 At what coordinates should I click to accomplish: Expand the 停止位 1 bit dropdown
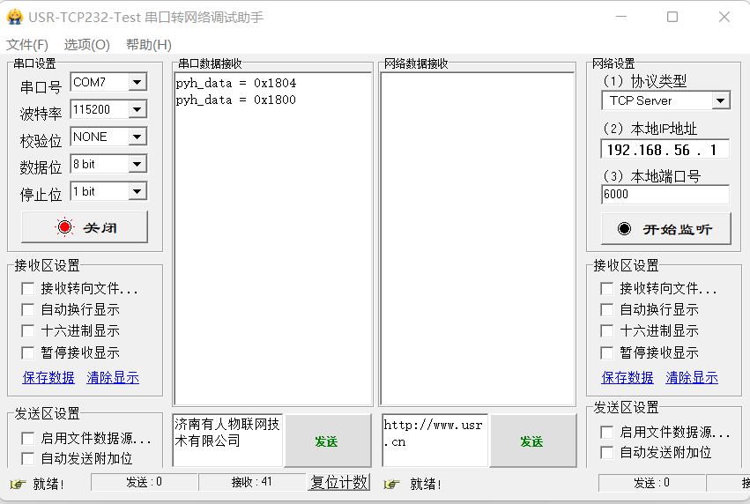[137, 192]
